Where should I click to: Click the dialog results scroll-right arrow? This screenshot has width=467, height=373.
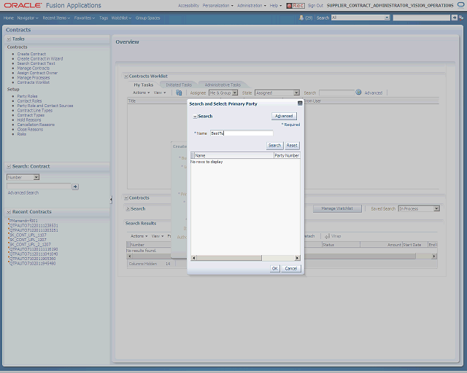[297, 258]
